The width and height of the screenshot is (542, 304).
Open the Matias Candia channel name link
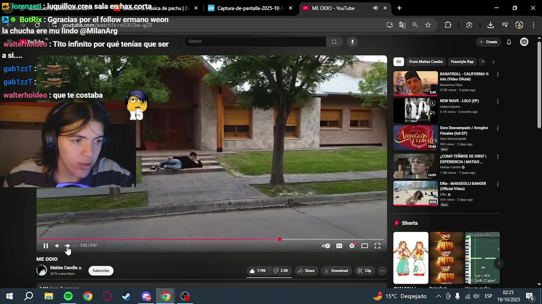coord(64,268)
